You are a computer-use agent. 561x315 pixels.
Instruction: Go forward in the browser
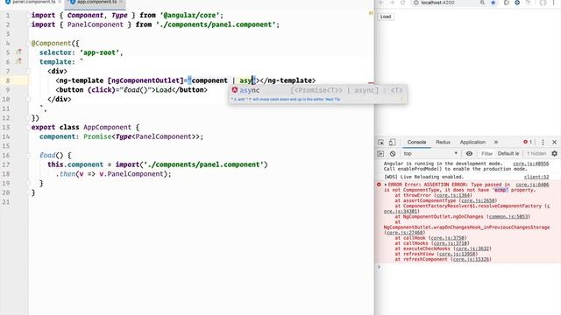pyautogui.click(x=392, y=3)
